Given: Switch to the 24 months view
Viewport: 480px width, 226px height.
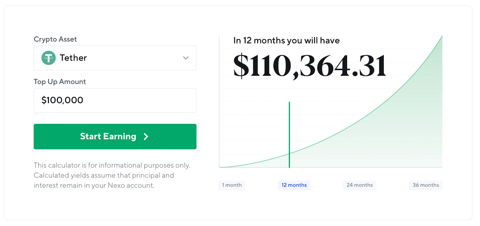Looking at the screenshot, I should tap(359, 185).
